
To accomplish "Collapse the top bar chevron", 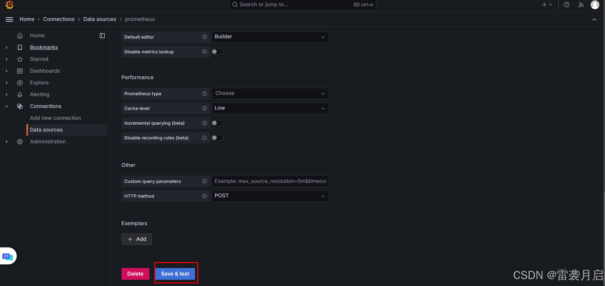I will [x=594, y=20].
